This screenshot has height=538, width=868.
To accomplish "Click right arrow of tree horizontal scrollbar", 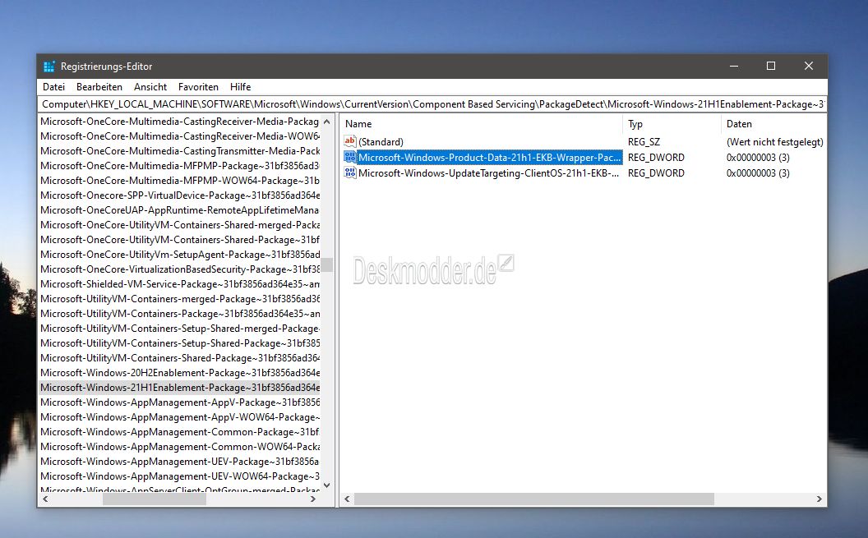I will pos(313,499).
